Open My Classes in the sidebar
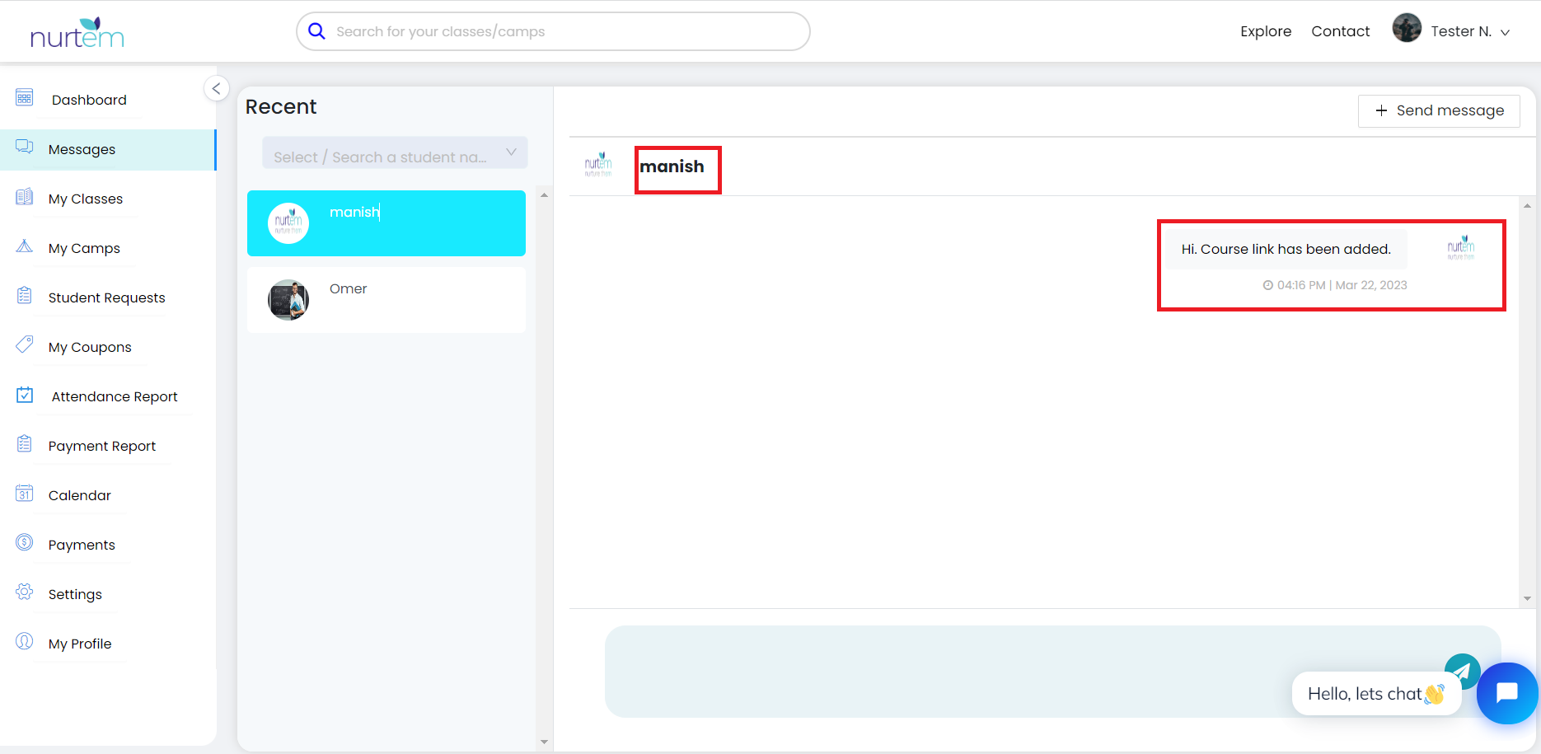Screen dimensions: 1541x754 tap(85, 199)
